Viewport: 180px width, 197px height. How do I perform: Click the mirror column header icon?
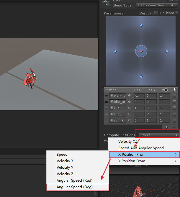175,90
